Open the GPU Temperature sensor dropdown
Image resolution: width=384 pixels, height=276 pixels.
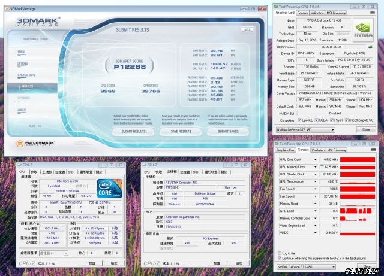[x=315, y=181]
